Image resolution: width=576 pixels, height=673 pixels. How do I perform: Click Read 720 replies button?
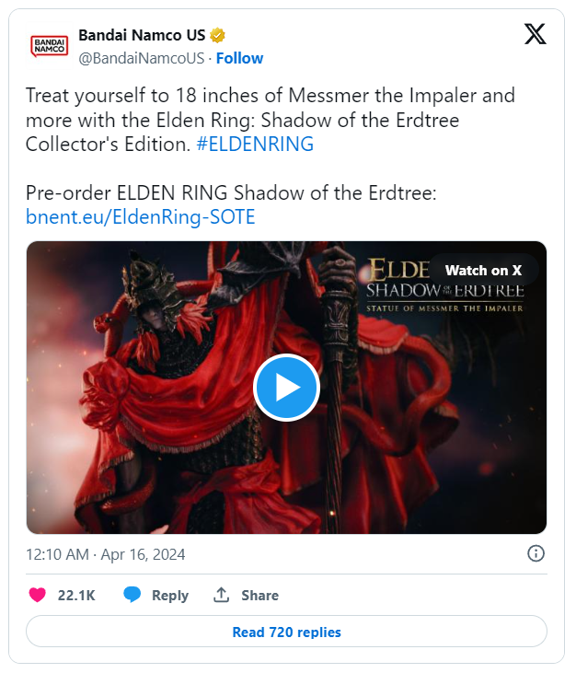(x=286, y=632)
